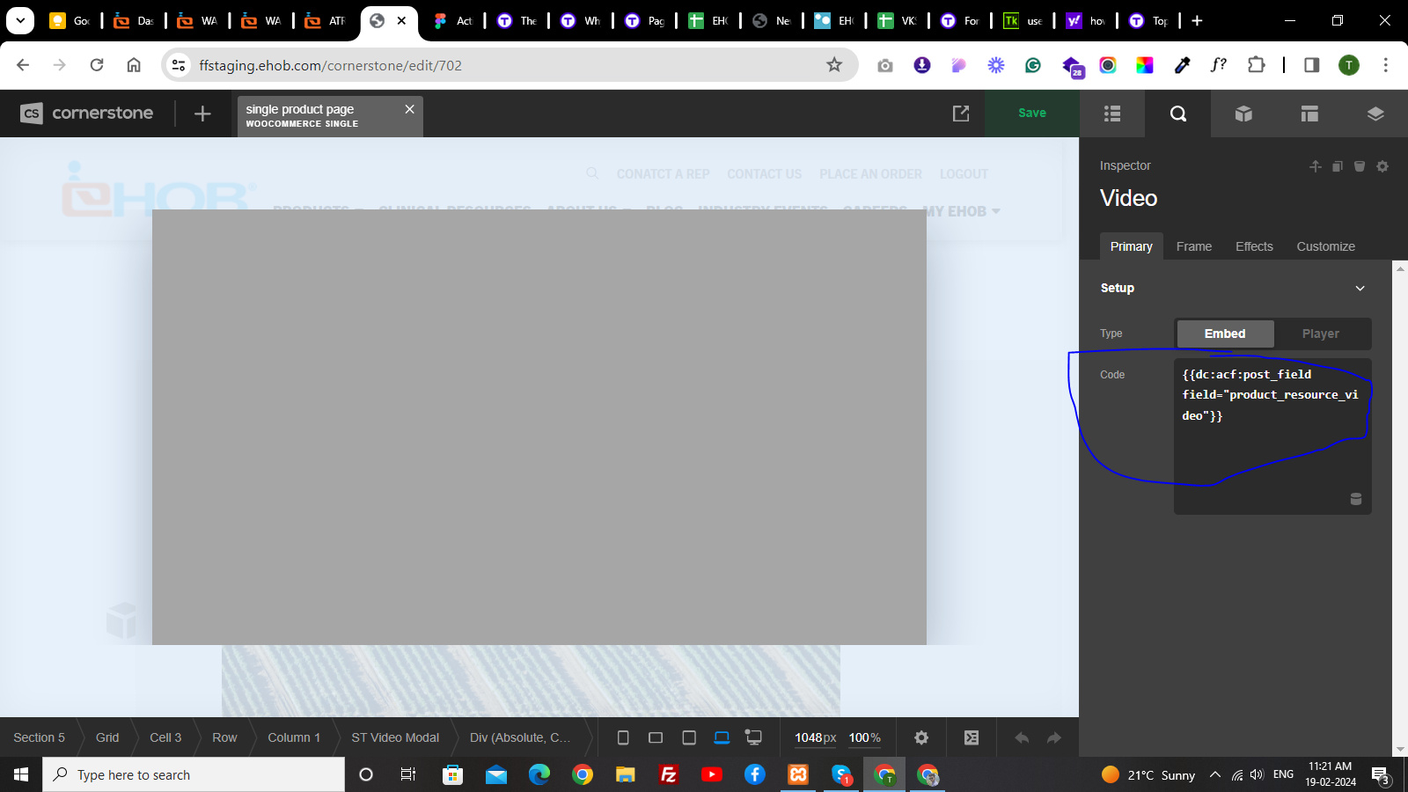
Task: Switch preview to mobile phone viewport
Action: [623, 737]
